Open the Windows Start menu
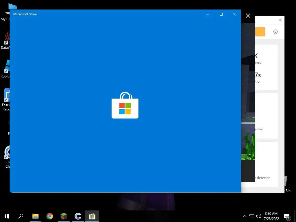Screen dimensions: 296x222 pos(7,216)
